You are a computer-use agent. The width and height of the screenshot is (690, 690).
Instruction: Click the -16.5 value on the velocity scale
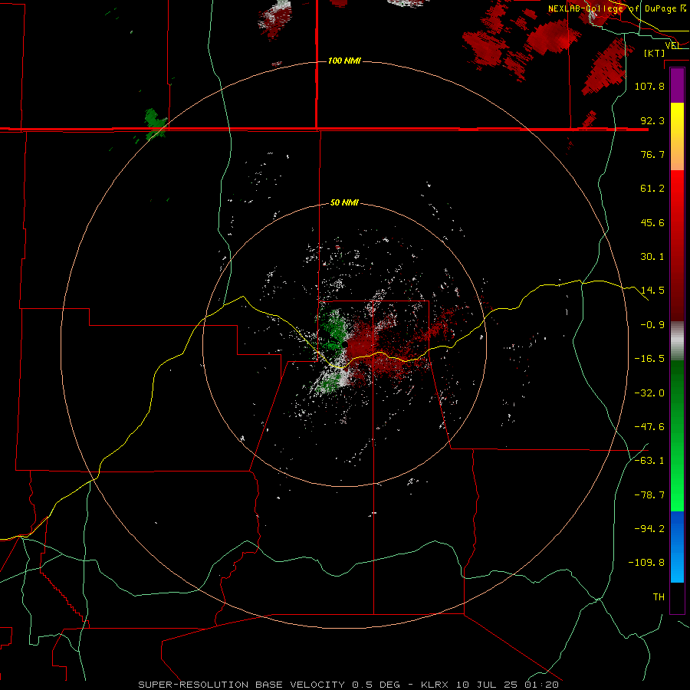(x=649, y=359)
